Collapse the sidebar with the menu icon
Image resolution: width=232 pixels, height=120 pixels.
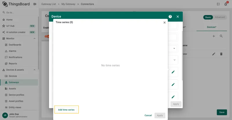point(35,4)
